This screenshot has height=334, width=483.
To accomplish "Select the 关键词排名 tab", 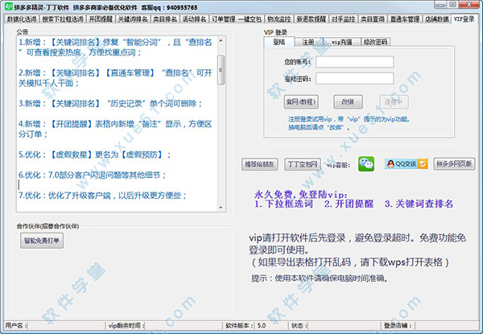I will pos(133,19).
